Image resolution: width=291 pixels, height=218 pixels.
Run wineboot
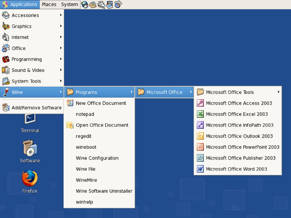(99, 147)
